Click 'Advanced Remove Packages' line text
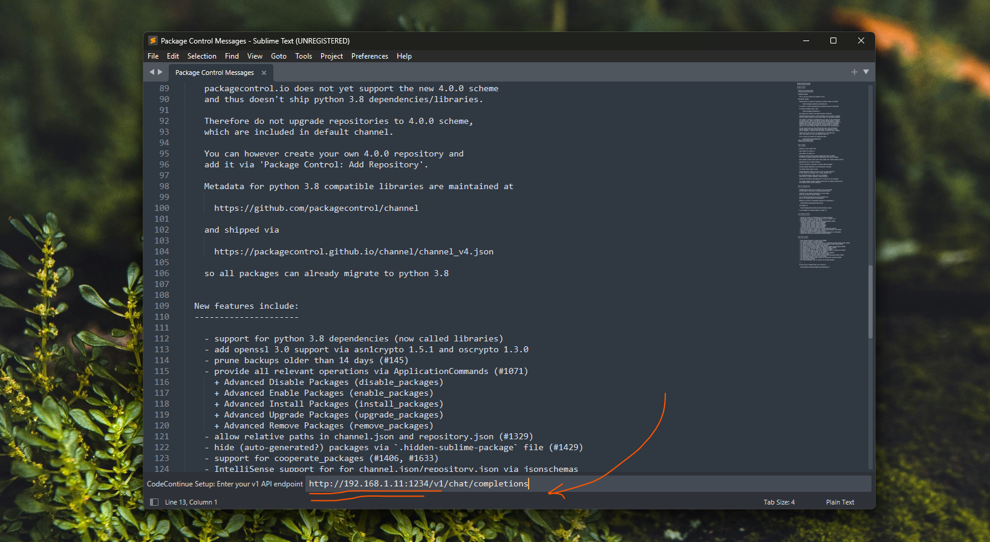Viewport: 990px width, 542px height. [324, 425]
